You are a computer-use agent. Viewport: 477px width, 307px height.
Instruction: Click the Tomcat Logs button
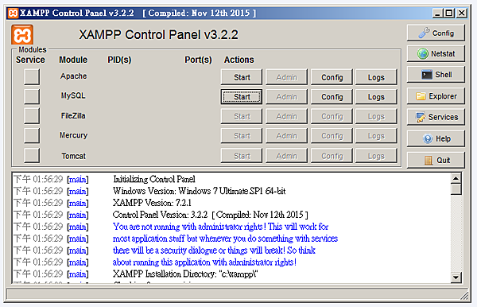(x=376, y=156)
